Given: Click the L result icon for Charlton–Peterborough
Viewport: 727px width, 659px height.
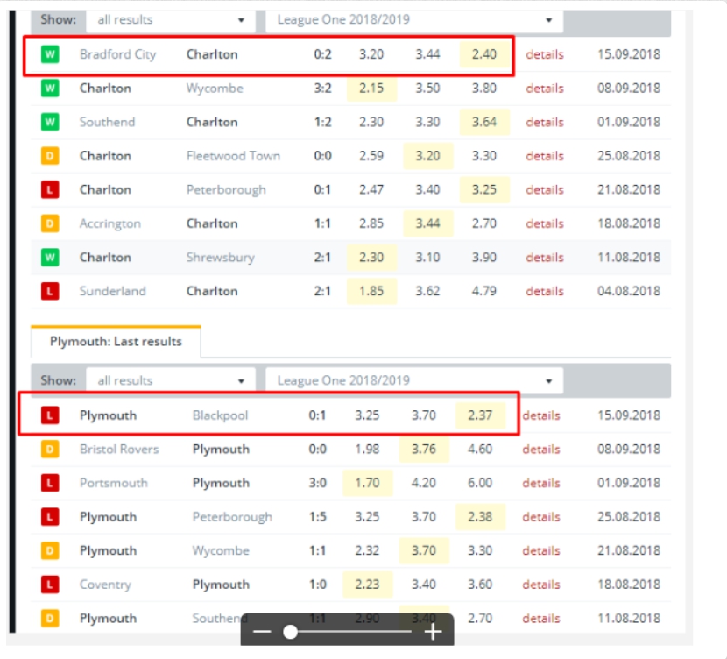Looking at the screenshot, I should [x=50, y=189].
